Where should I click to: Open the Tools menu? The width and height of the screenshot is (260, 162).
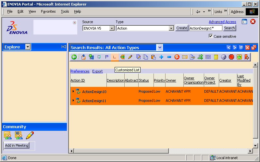click(x=65, y=11)
